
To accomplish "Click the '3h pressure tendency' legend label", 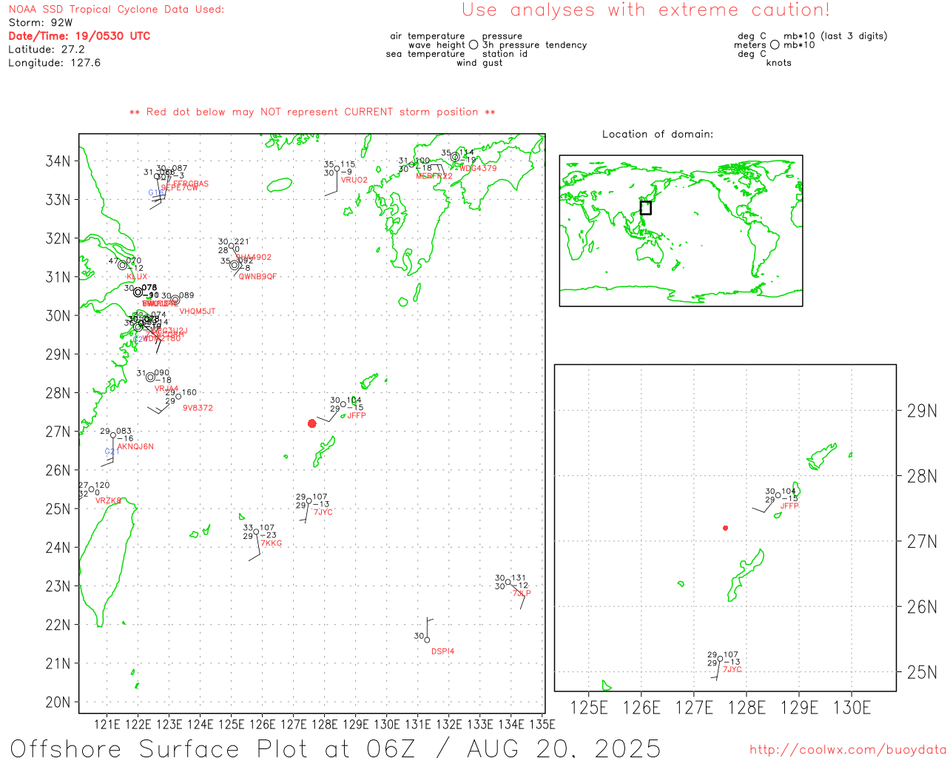I will (535, 45).
